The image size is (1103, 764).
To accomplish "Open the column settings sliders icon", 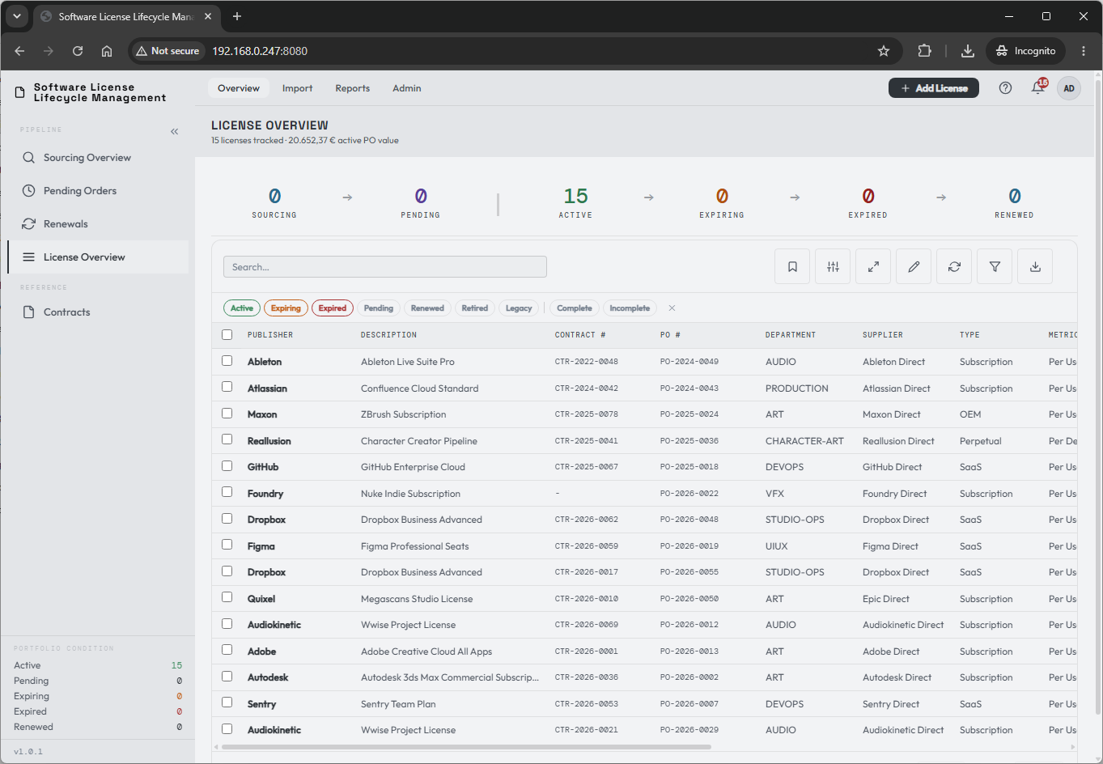I will tap(833, 266).
